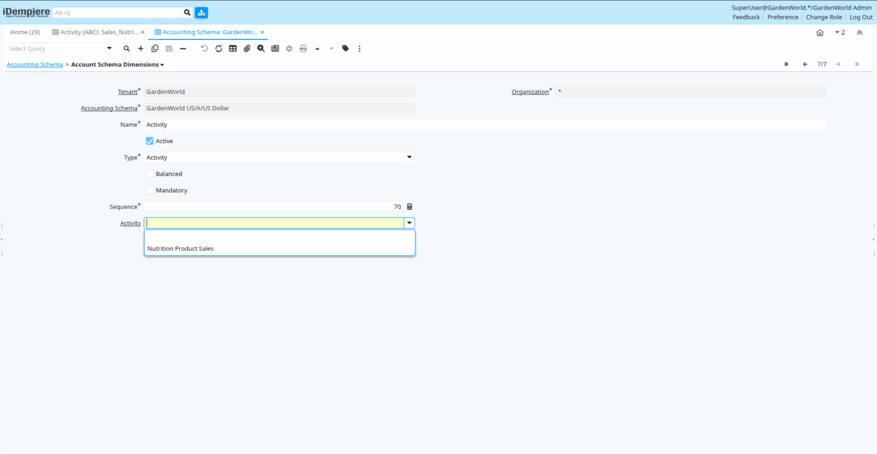This screenshot has height=454, width=877.
Task: Tick the Mandatory checkbox
Action: pyautogui.click(x=150, y=190)
